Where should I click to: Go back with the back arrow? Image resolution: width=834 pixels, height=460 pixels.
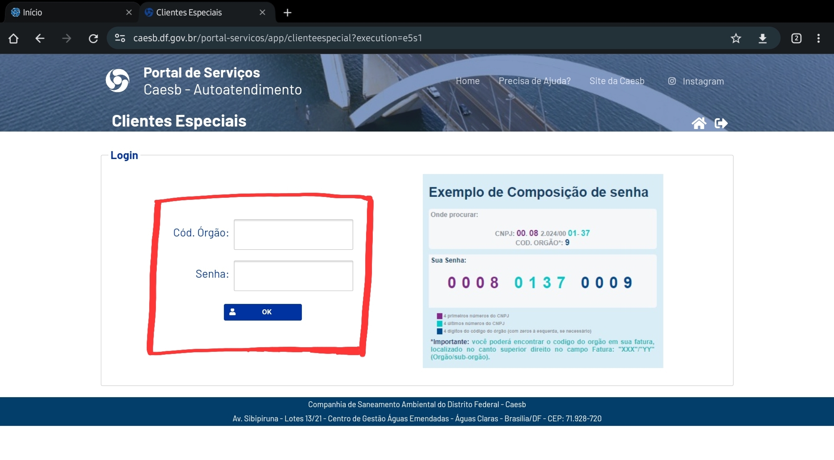(x=40, y=38)
